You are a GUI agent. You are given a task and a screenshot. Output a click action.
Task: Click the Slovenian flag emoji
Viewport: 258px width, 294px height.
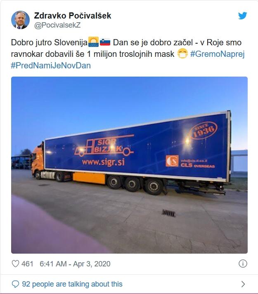105,42
